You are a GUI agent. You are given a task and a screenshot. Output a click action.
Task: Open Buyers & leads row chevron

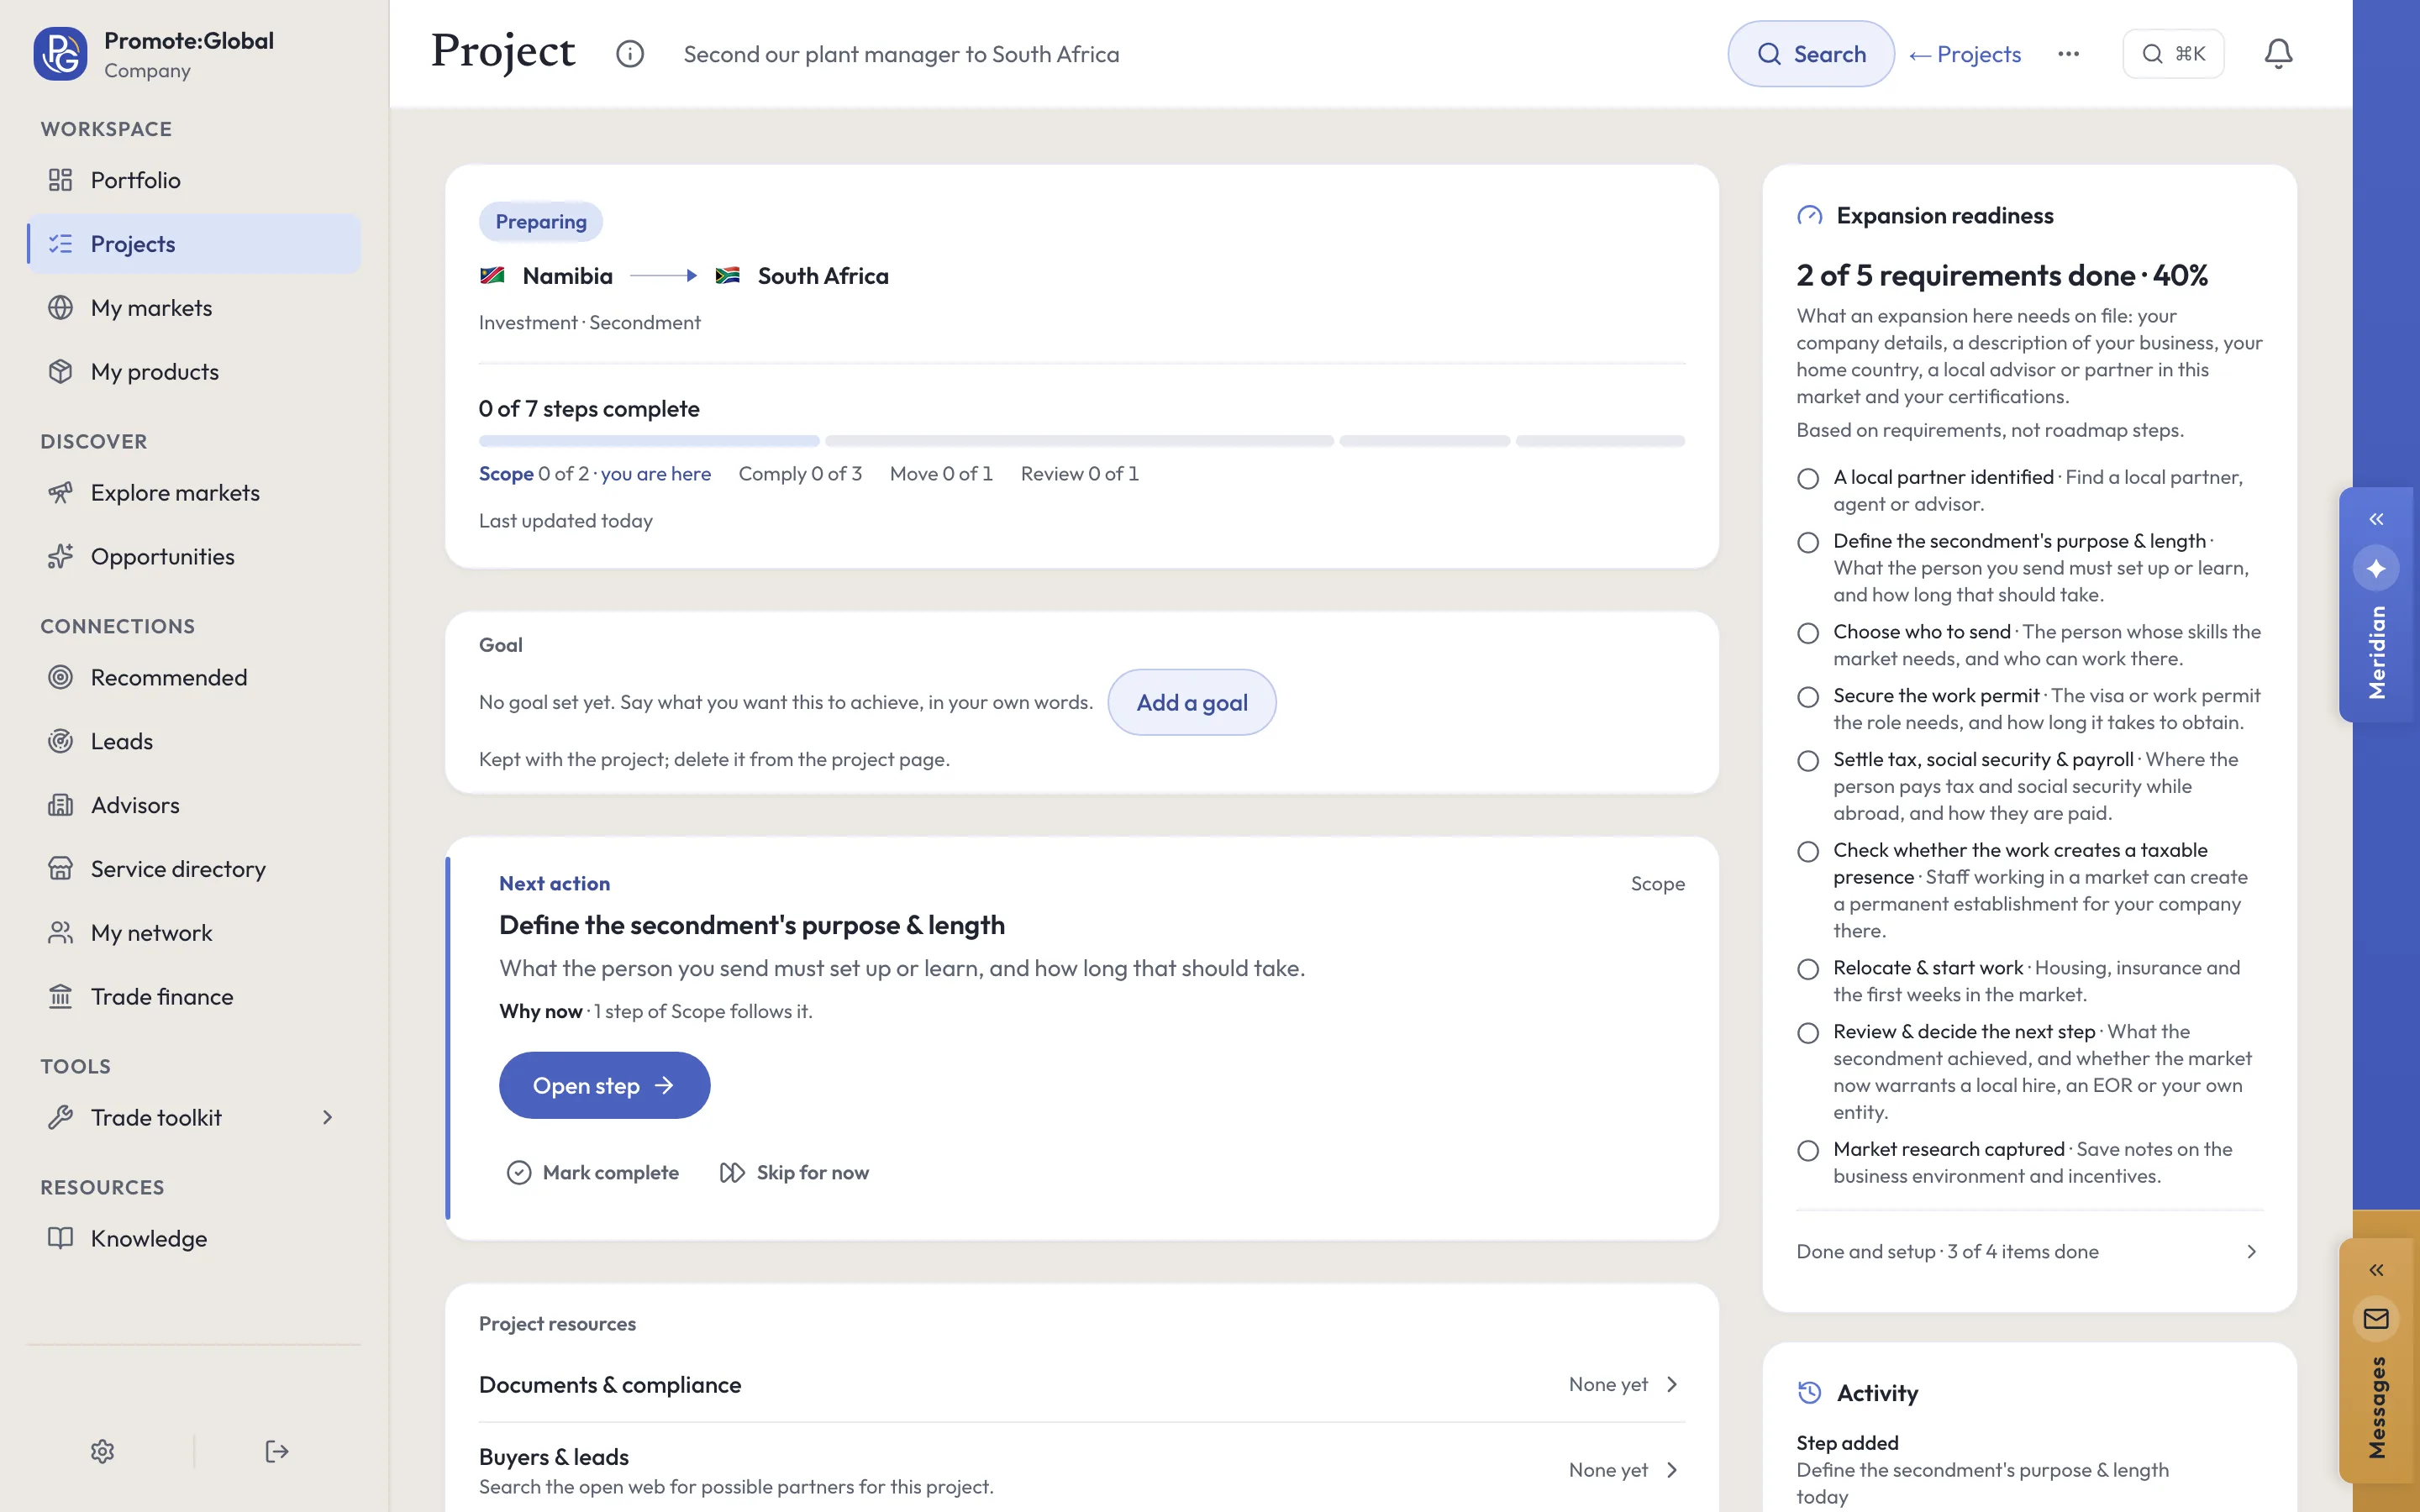point(1672,1470)
